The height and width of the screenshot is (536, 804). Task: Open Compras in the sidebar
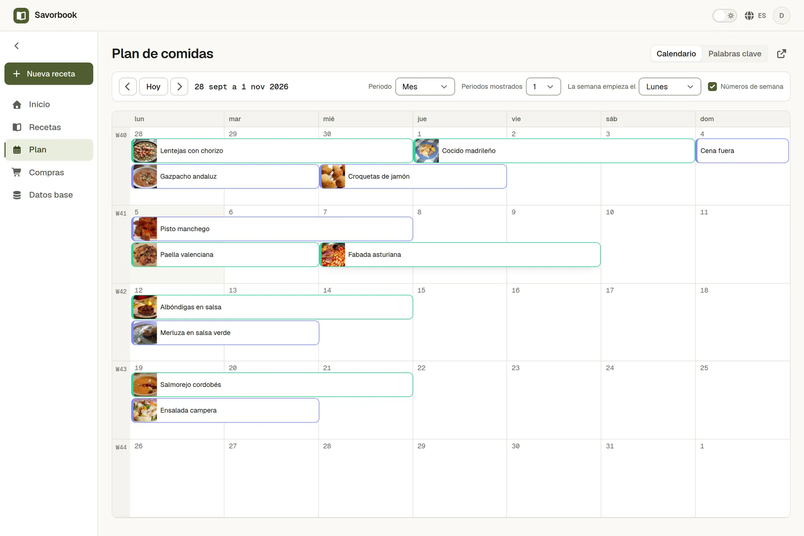pyautogui.click(x=49, y=173)
